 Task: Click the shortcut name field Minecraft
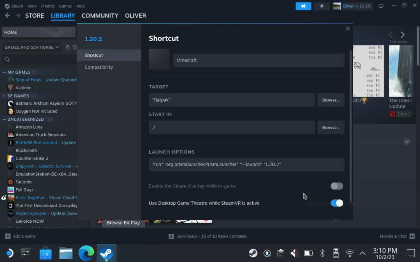click(x=259, y=60)
